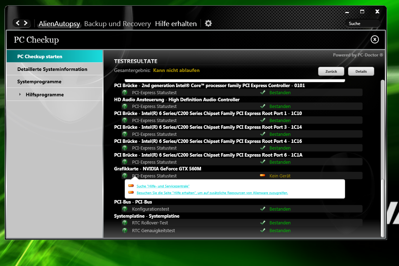
Task: Click Kein Gerät status text
Action: 280,176
